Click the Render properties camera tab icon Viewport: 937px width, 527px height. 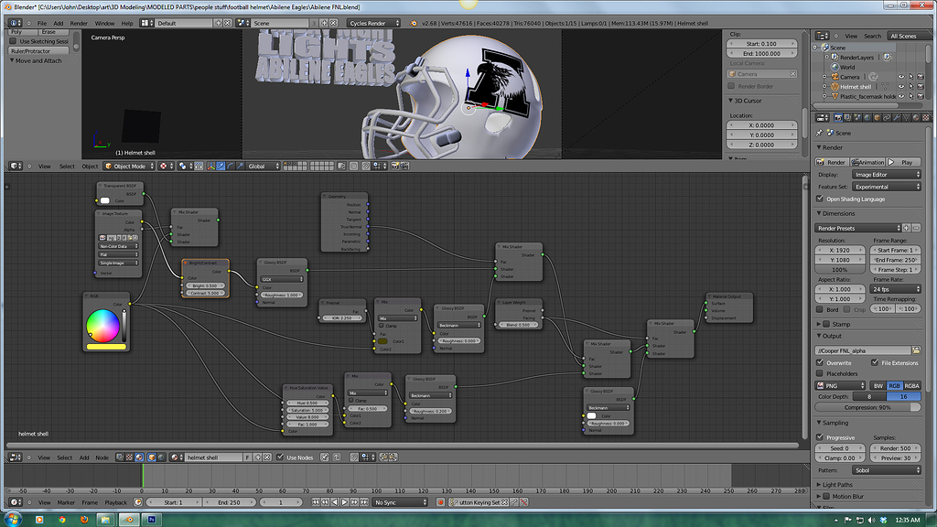[838, 118]
